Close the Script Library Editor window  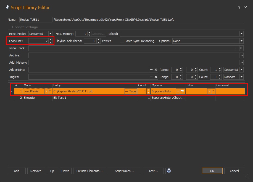pyautogui.click(x=246, y=7)
